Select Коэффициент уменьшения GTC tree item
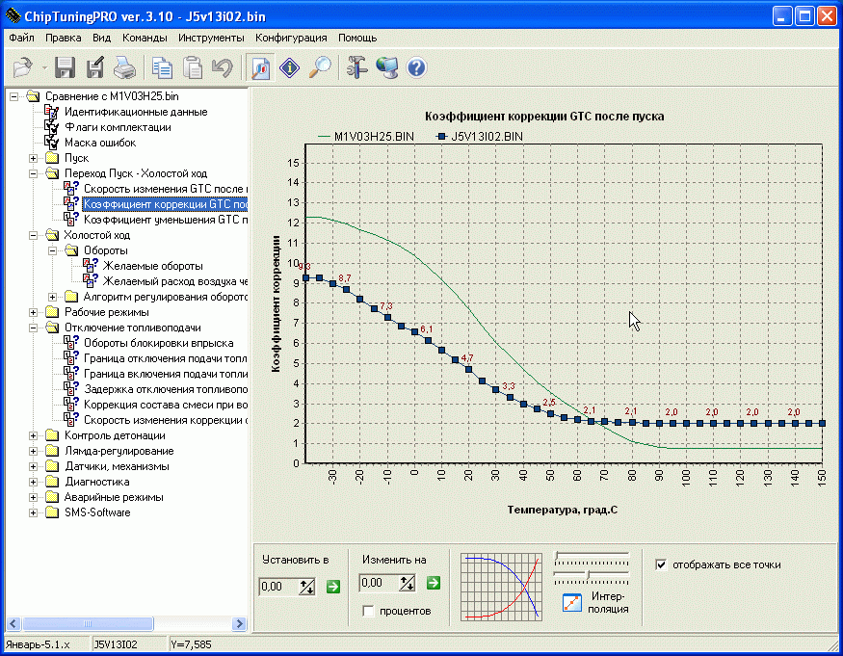The height and width of the screenshot is (656, 843). (166, 220)
